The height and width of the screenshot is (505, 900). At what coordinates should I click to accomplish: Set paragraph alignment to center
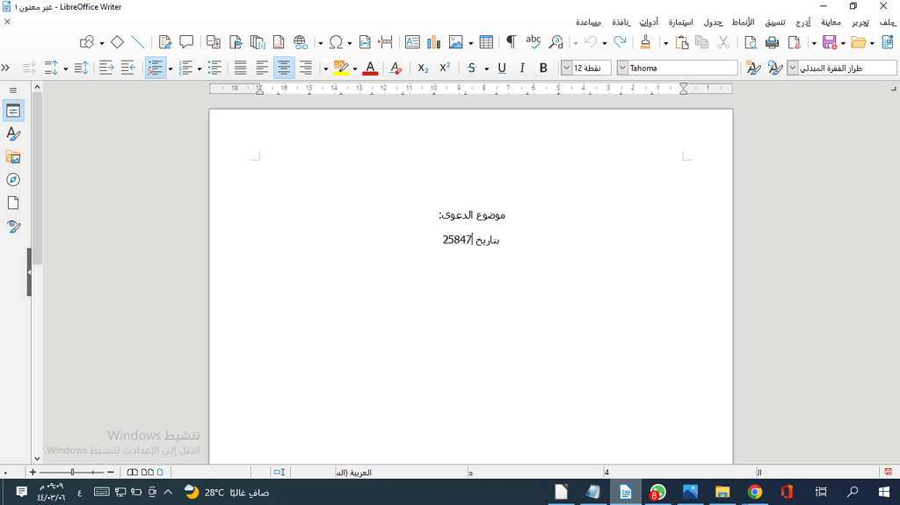click(x=284, y=68)
